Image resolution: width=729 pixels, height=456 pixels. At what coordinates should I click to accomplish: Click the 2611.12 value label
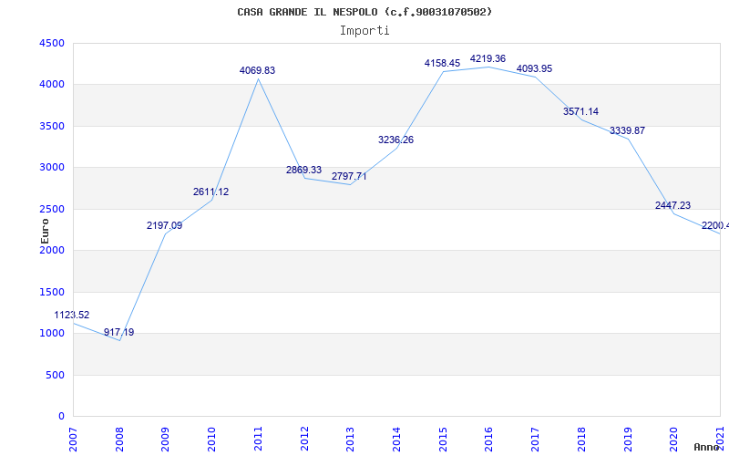tap(211, 192)
